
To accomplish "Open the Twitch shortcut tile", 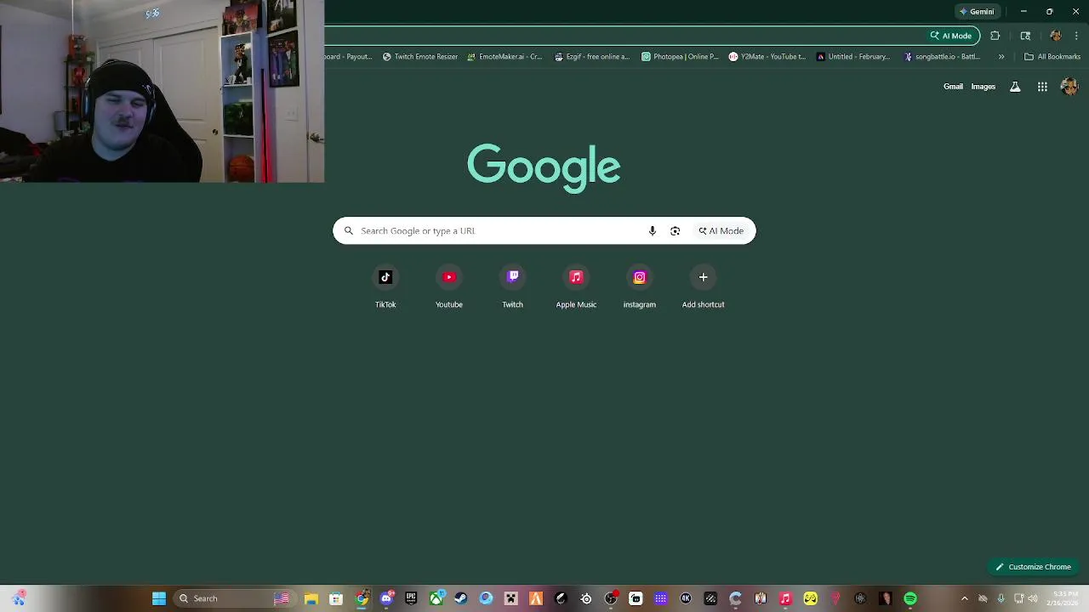I will click(x=512, y=286).
